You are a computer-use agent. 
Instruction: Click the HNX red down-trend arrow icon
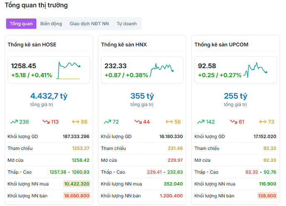click(138, 121)
